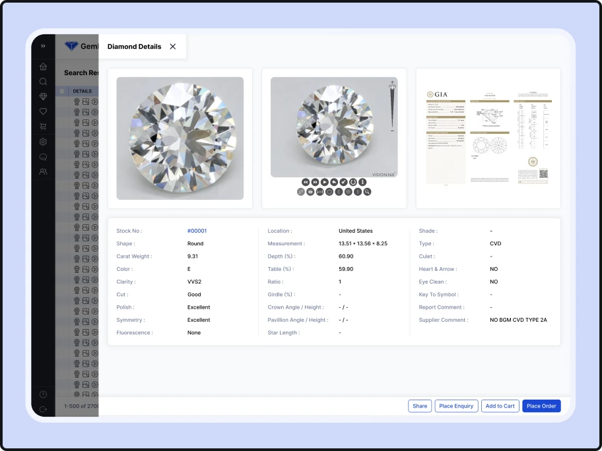The height and width of the screenshot is (451, 602).
Task: Click the Place Order button
Action: click(x=541, y=406)
